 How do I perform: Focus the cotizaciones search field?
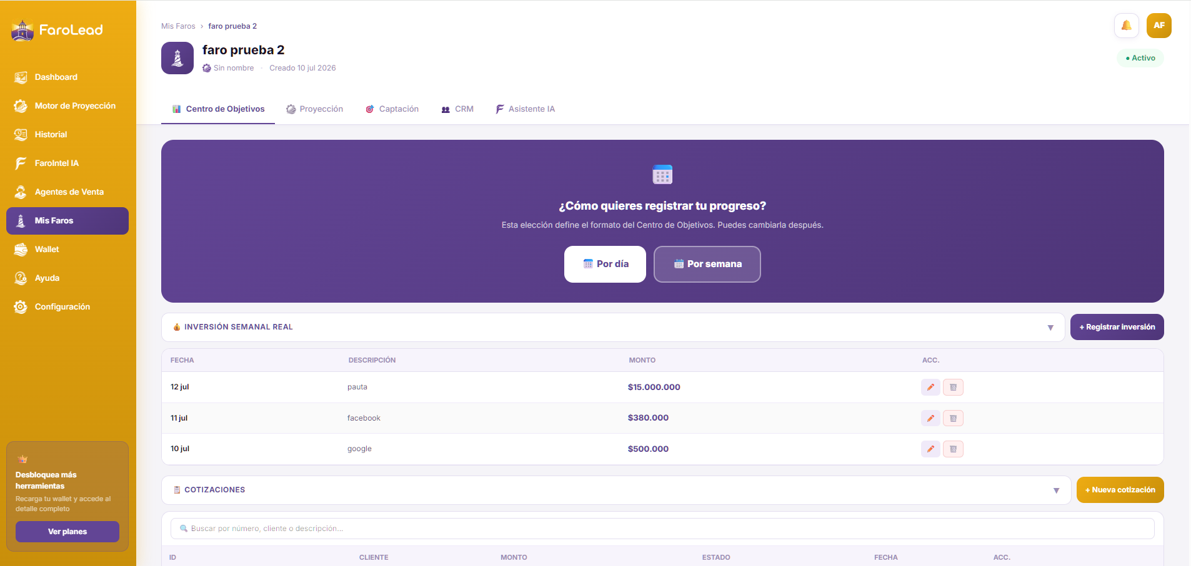click(x=662, y=529)
